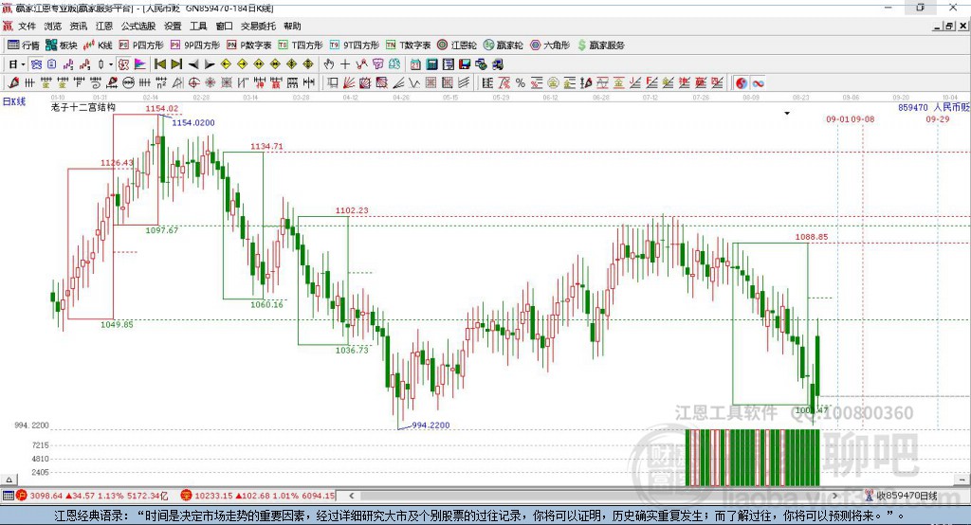Select the 09-01 date marker
Image resolution: width=971 pixels, height=525 pixels.
pos(838,118)
